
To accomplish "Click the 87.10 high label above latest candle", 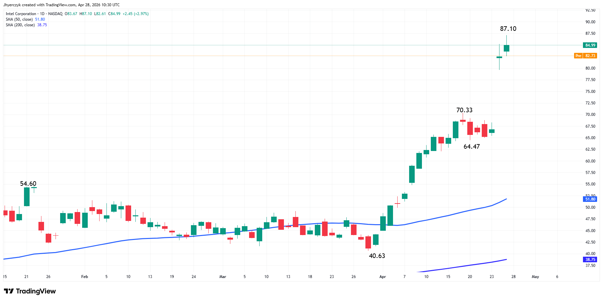I will (x=508, y=29).
